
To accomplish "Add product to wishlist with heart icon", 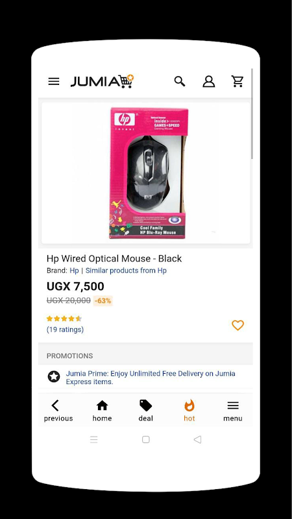I will [x=237, y=326].
